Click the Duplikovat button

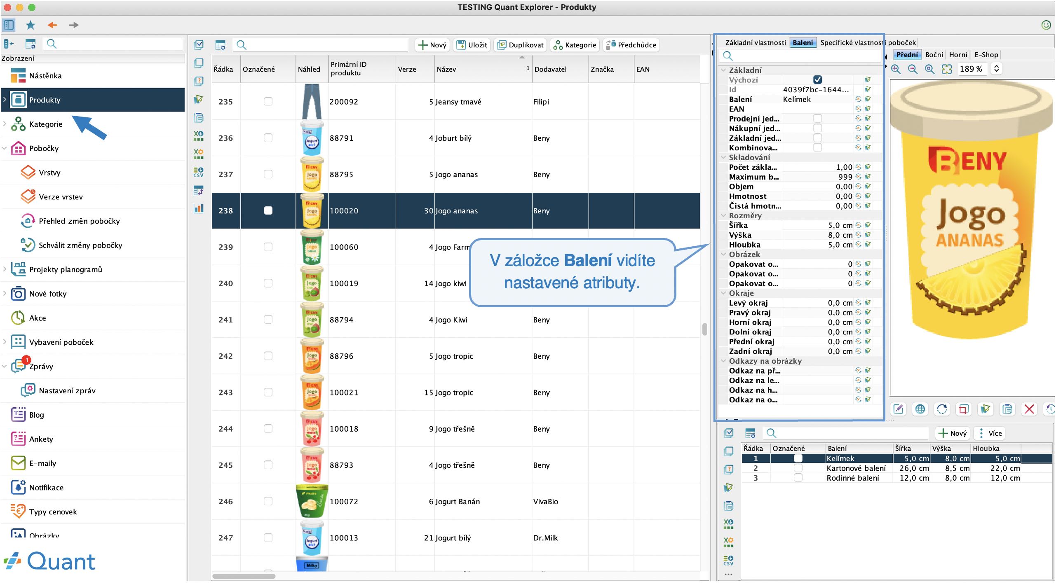pyautogui.click(x=521, y=45)
